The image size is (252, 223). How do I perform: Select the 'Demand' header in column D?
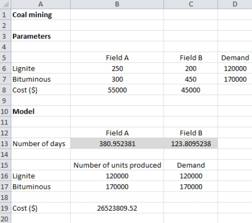point(235,58)
